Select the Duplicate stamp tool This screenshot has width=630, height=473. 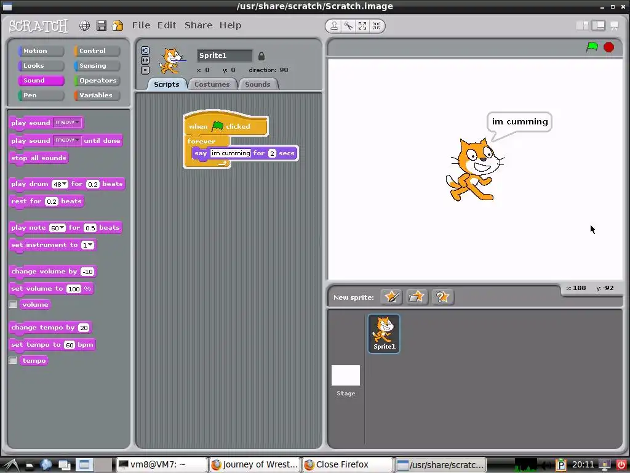pos(334,26)
